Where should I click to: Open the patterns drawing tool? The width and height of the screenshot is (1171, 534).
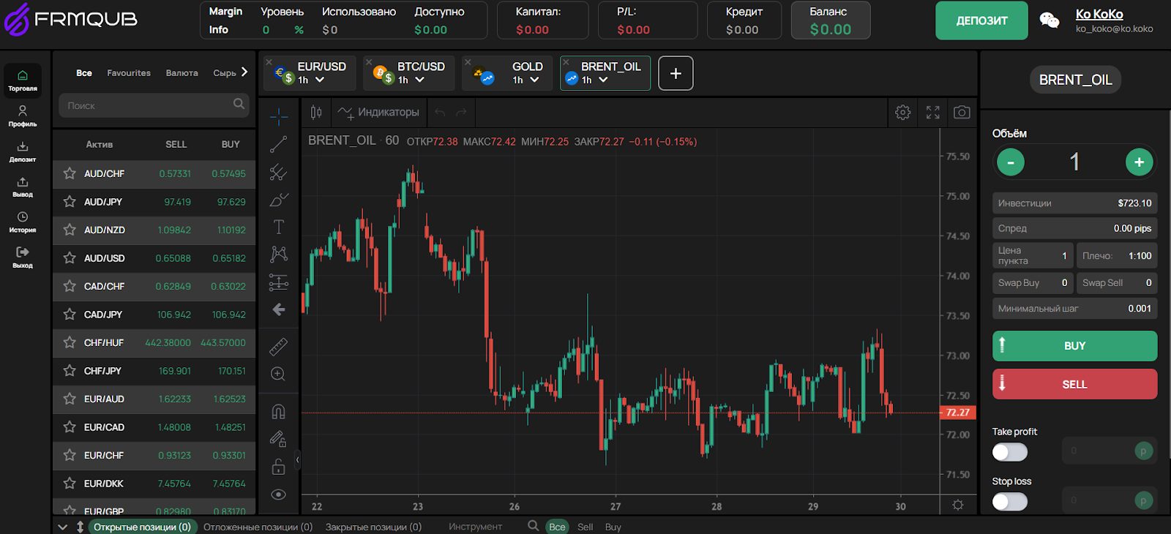tap(279, 254)
